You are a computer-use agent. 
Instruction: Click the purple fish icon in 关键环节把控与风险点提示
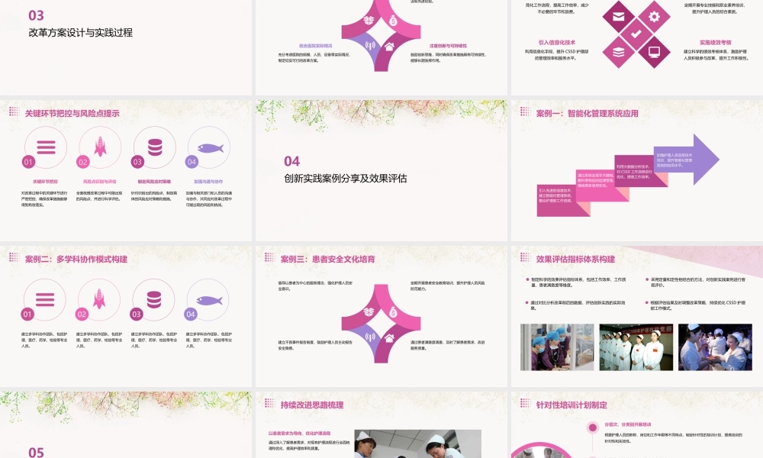211,147
